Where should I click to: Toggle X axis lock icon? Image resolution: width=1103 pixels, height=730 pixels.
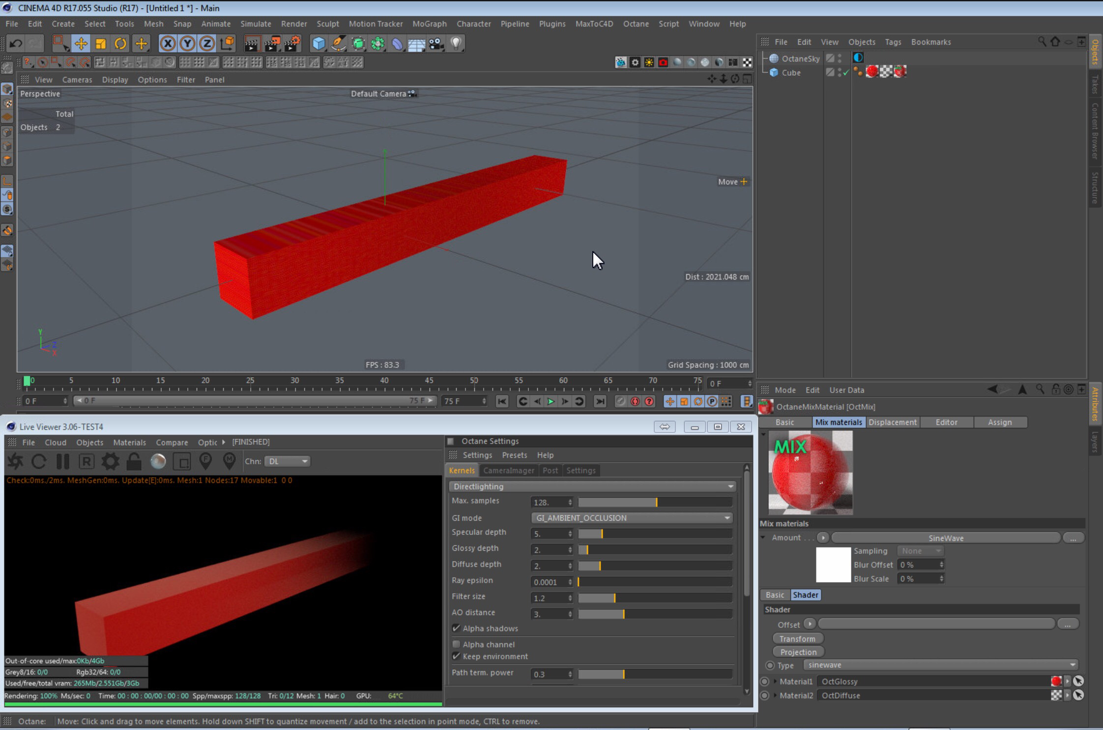click(168, 43)
